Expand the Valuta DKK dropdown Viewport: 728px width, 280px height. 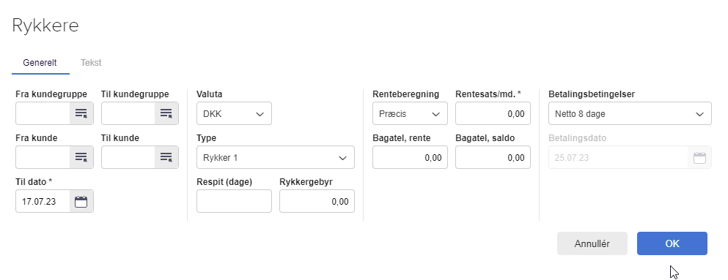tap(234, 113)
